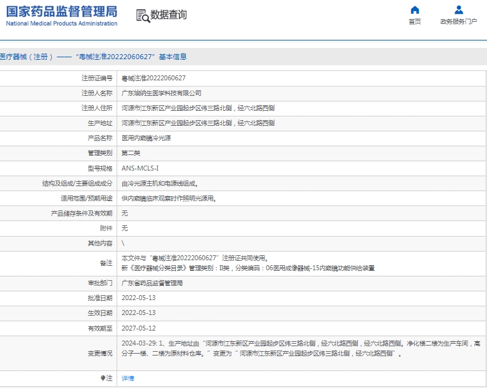Click approval date 2022-05-13 in 批准日期 row
Image resolution: width=487 pixels, height=391 pixels.
pos(138,298)
